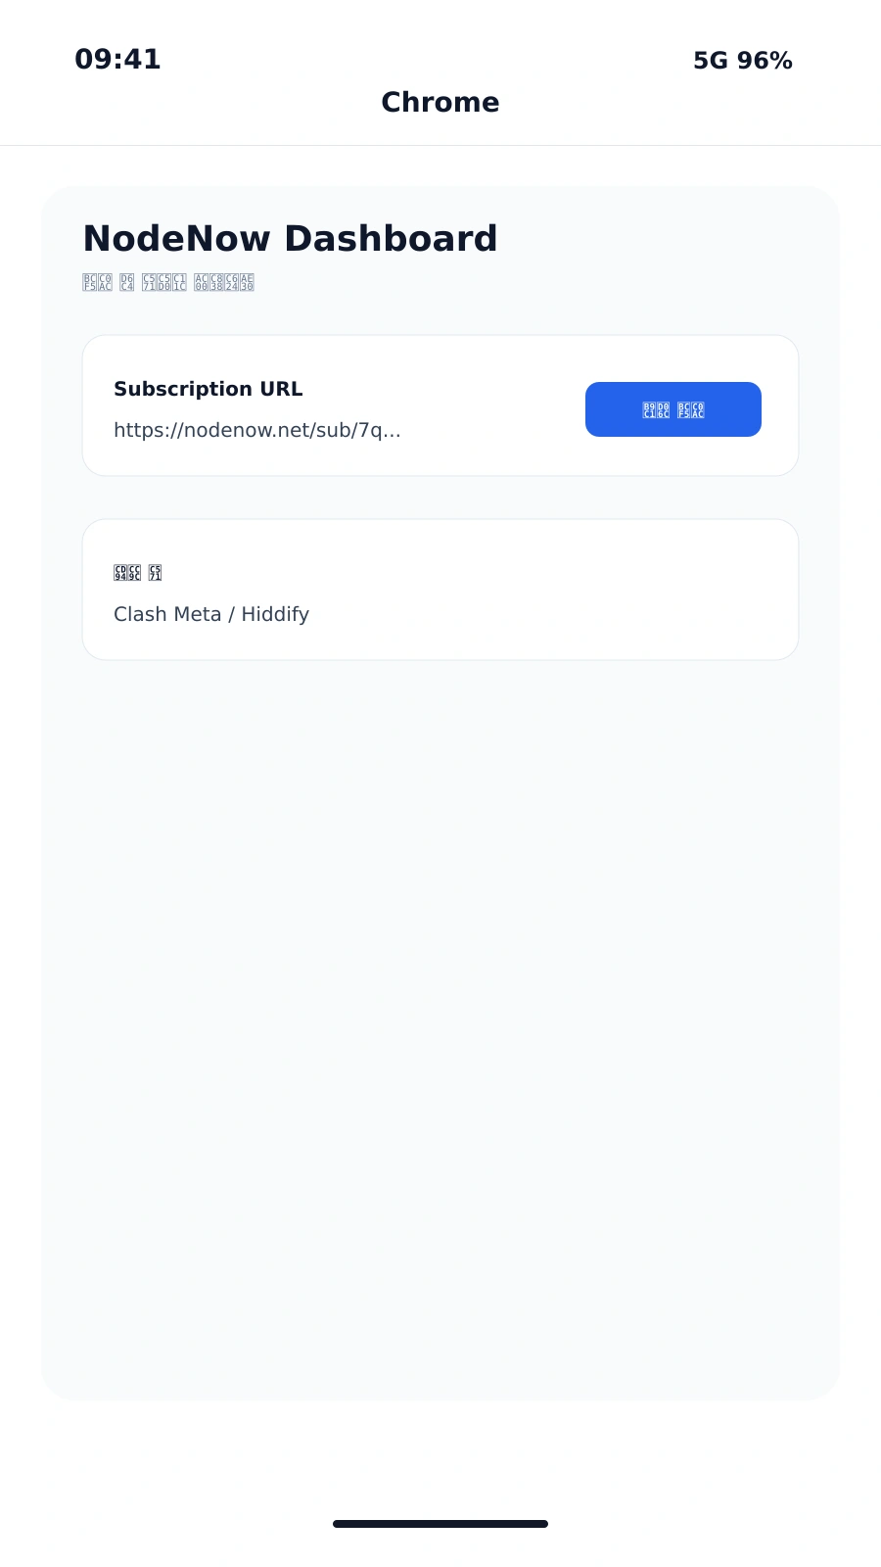
Task: Click the Hiddify text
Action: point(275,614)
